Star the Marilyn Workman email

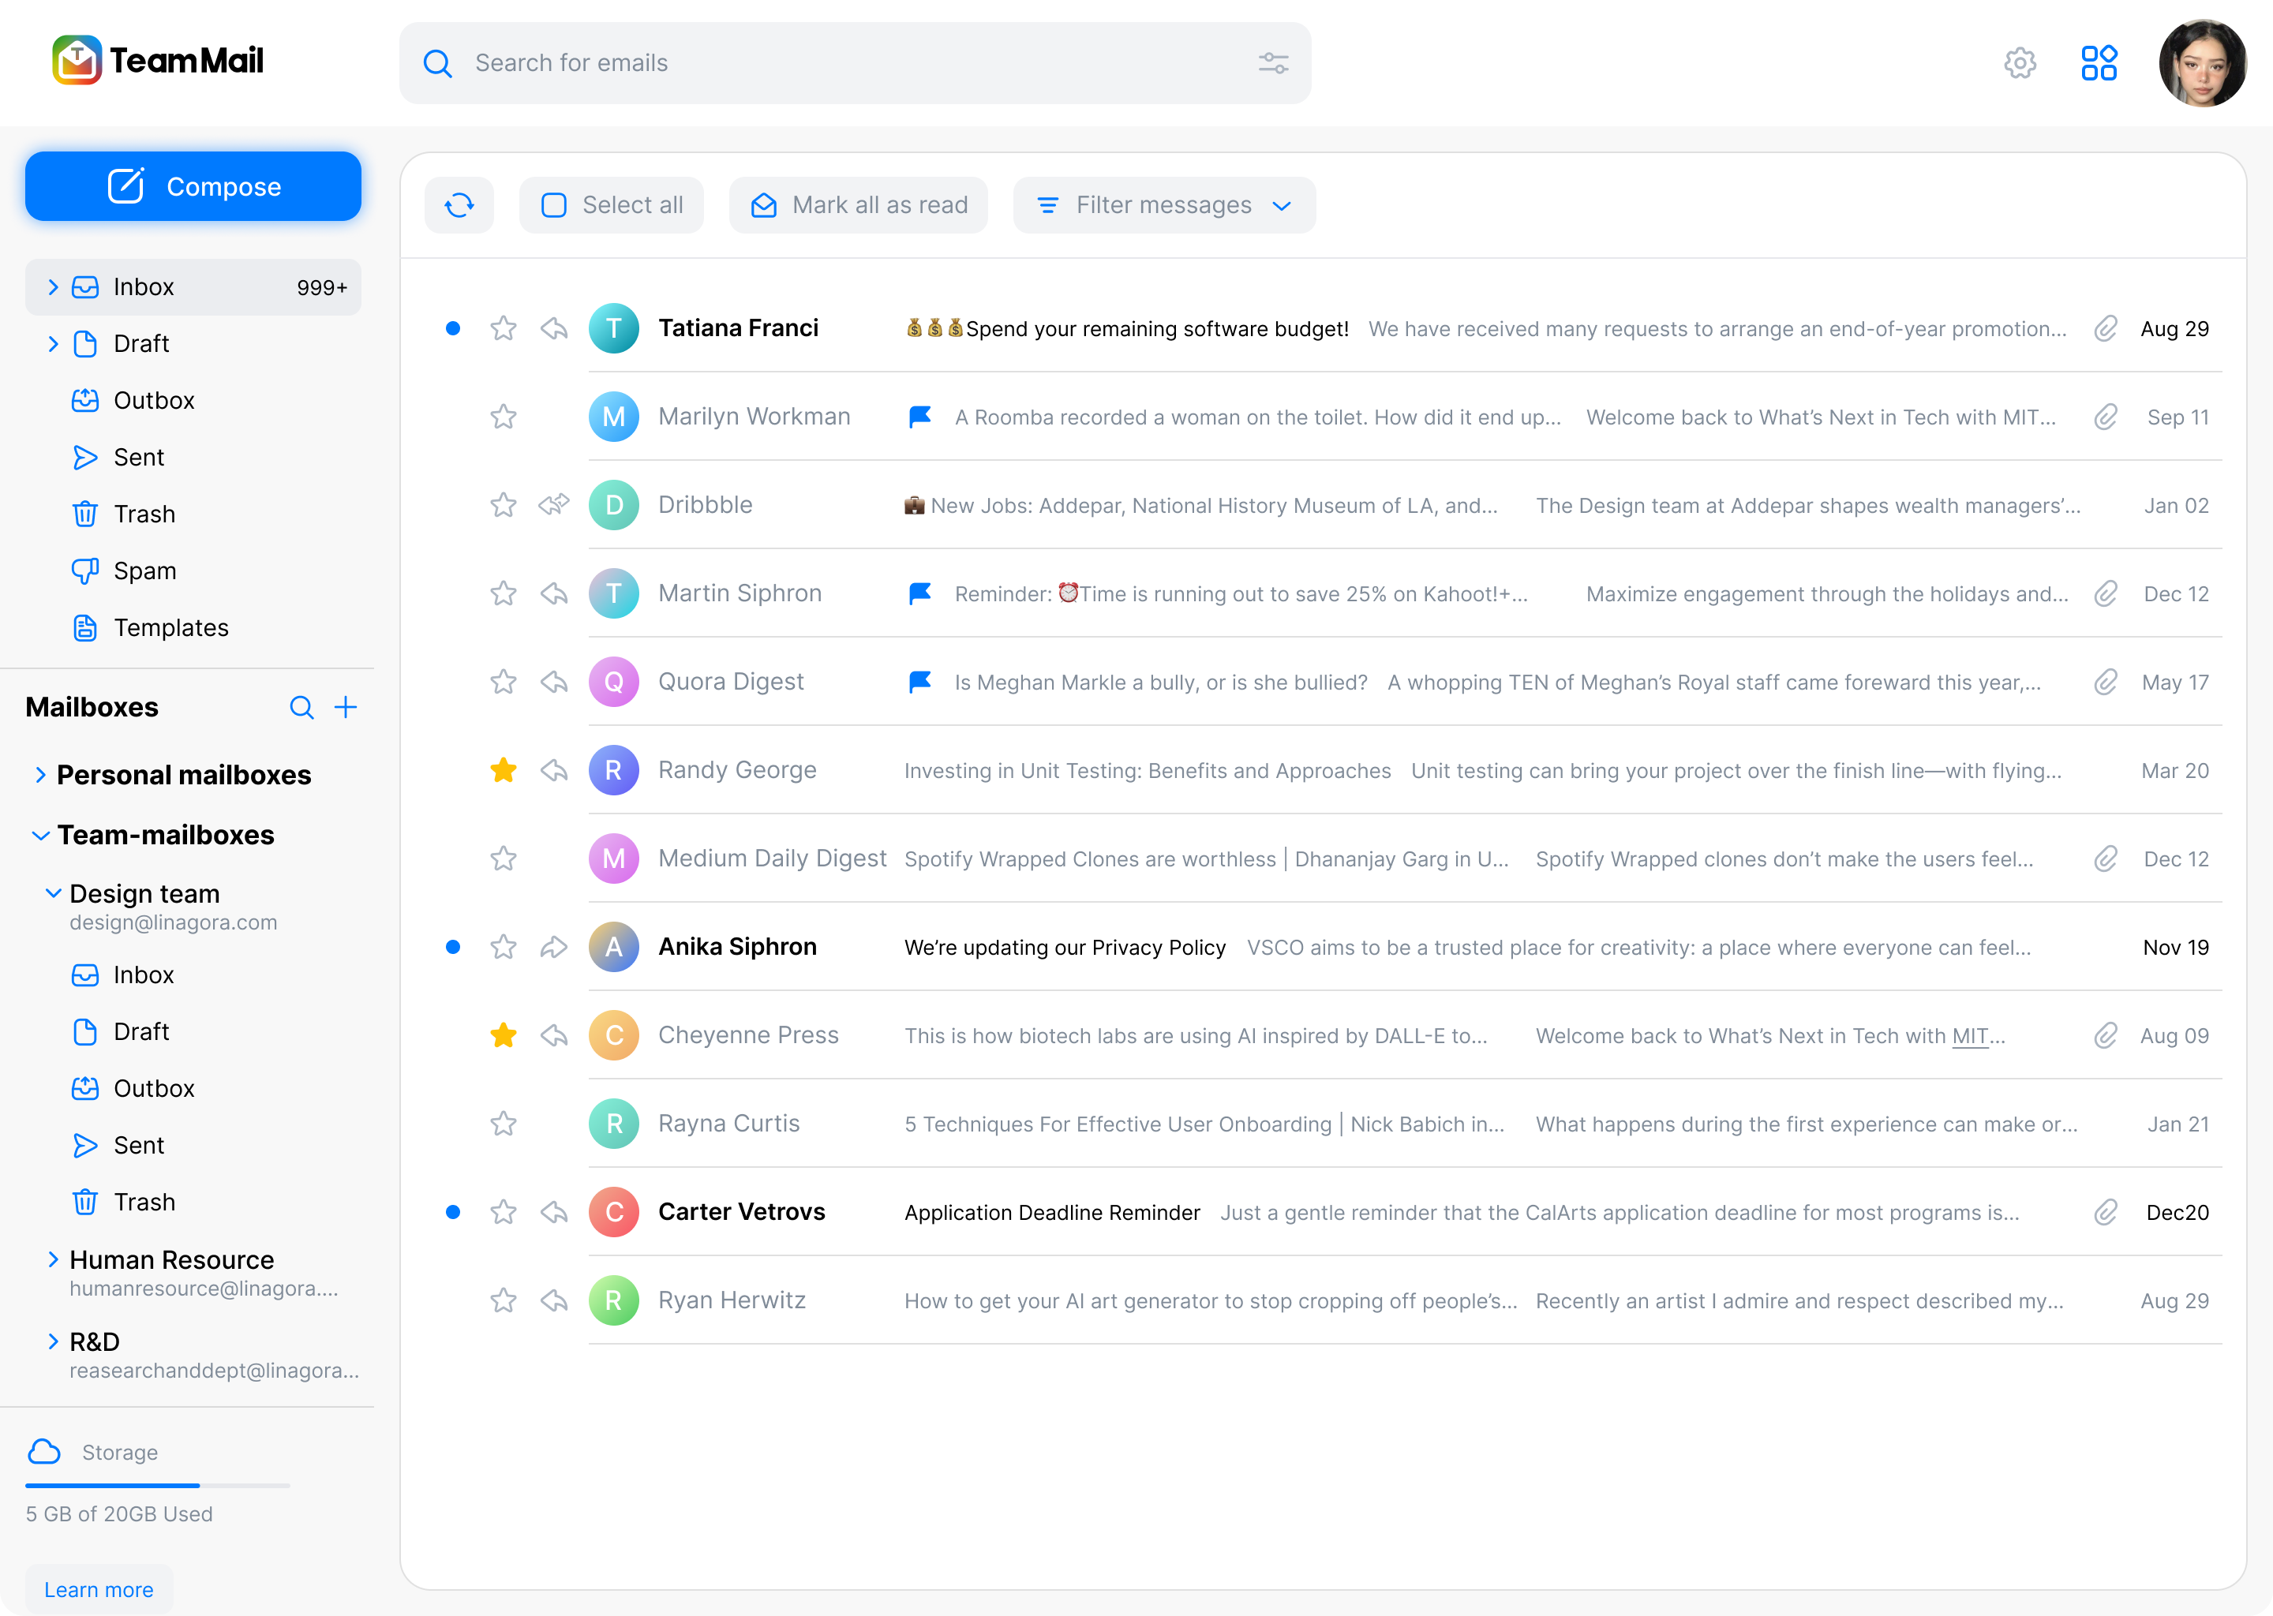[504, 417]
